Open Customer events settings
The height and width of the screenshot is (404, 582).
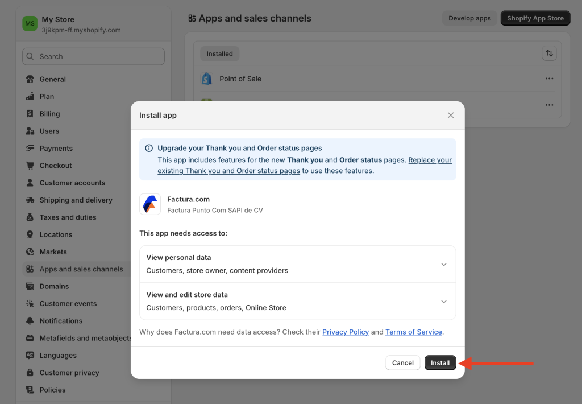[x=68, y=304]
